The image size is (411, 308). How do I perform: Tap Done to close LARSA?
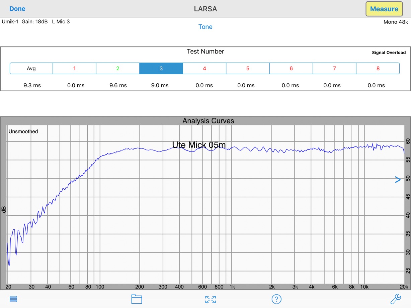[x=17, y=9]
